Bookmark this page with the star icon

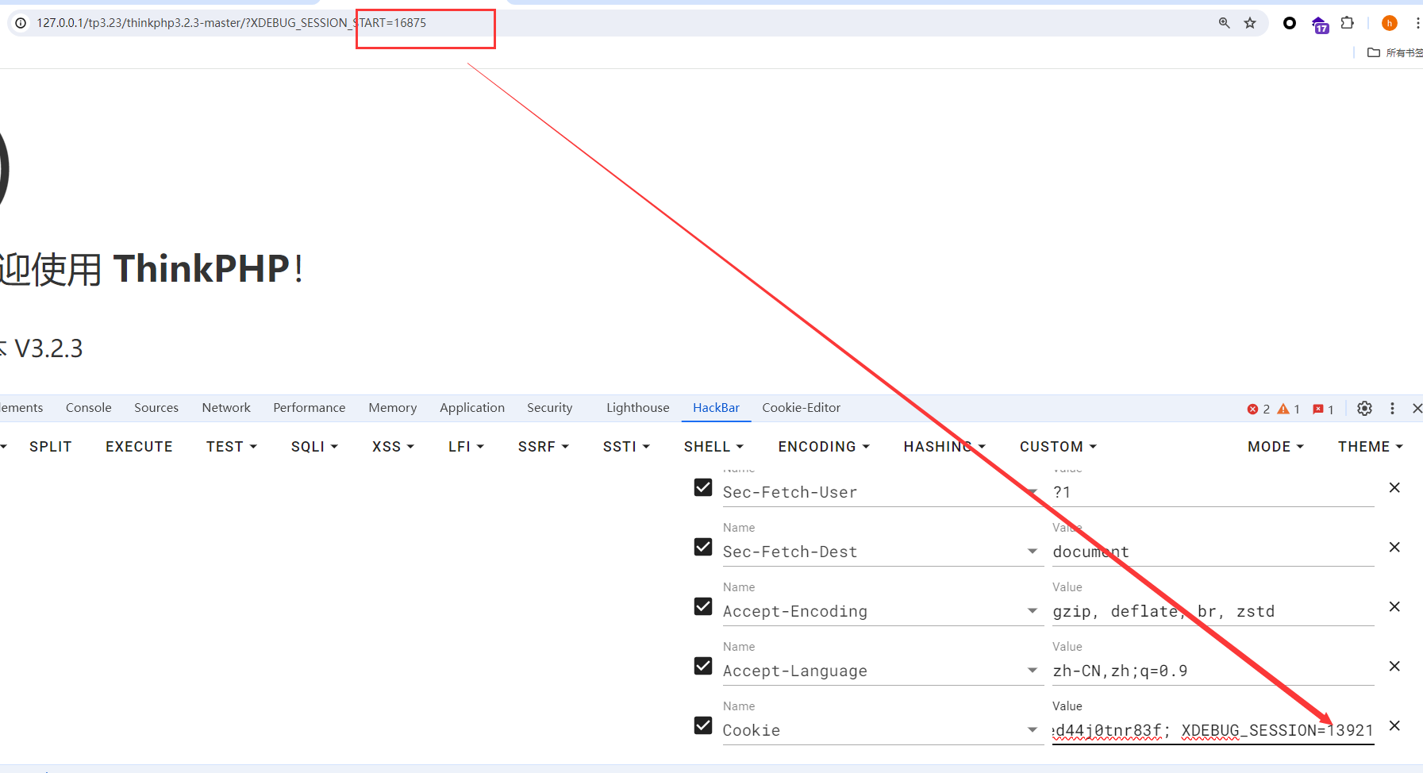[1250, 23]
